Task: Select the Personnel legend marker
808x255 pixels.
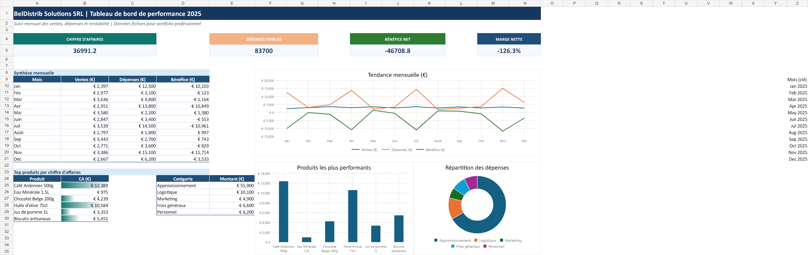Action: tap(485, 246)
